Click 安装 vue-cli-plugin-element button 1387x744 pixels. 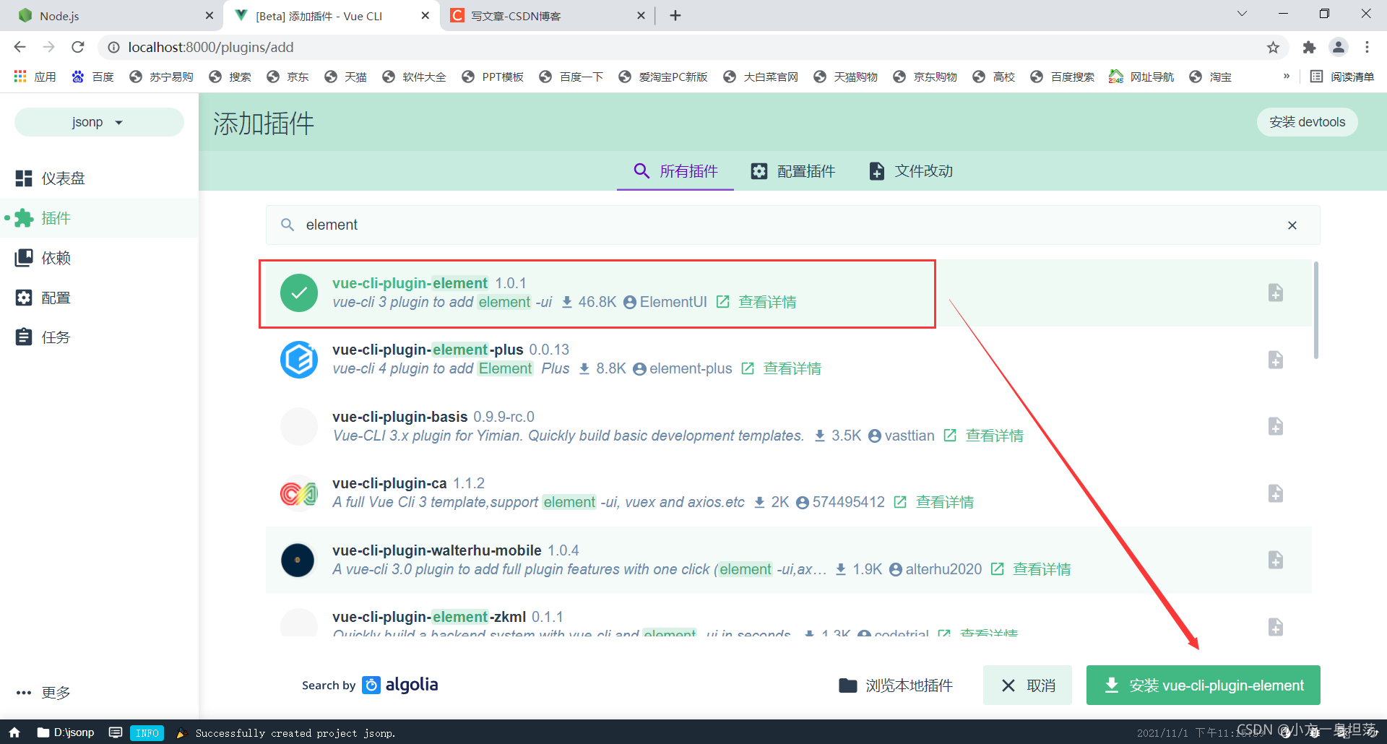[x=1203, y=685]
